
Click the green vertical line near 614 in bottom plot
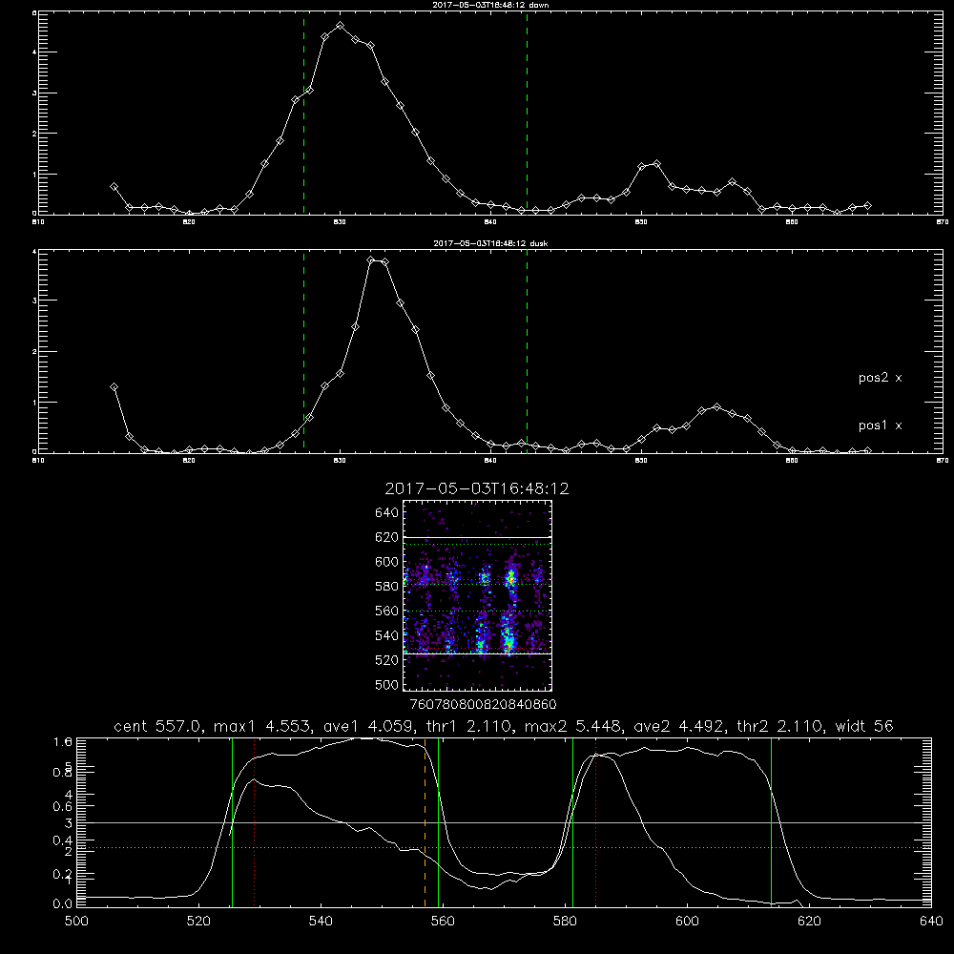coord(771,822)
